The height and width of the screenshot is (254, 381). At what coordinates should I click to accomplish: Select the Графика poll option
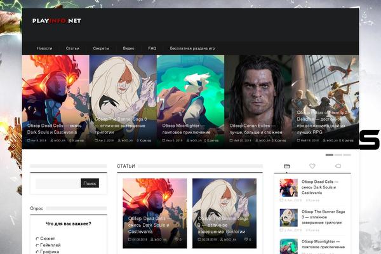pyautogui.click(x=37, y=252)
